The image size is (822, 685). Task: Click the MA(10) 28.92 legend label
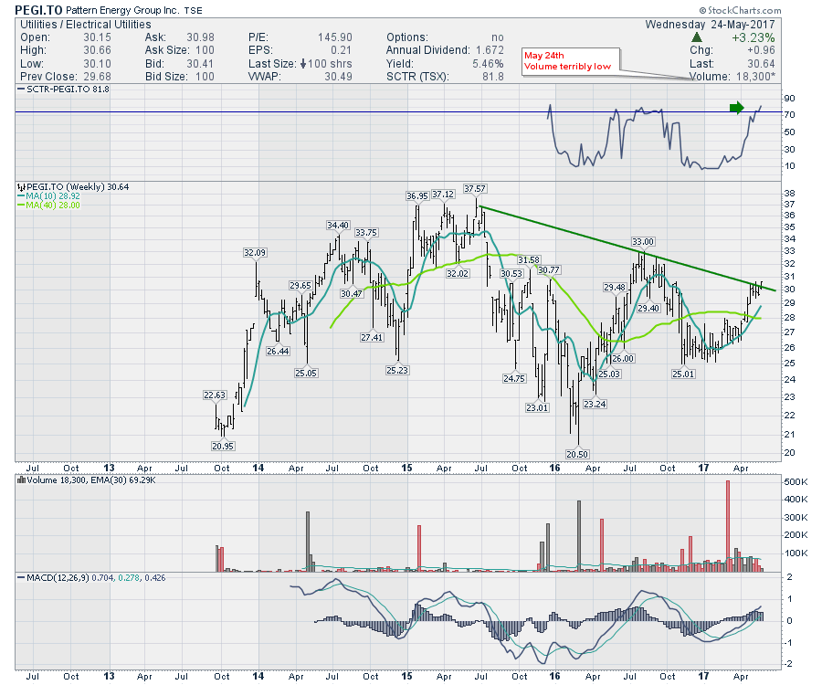click(x=53, y=196)
